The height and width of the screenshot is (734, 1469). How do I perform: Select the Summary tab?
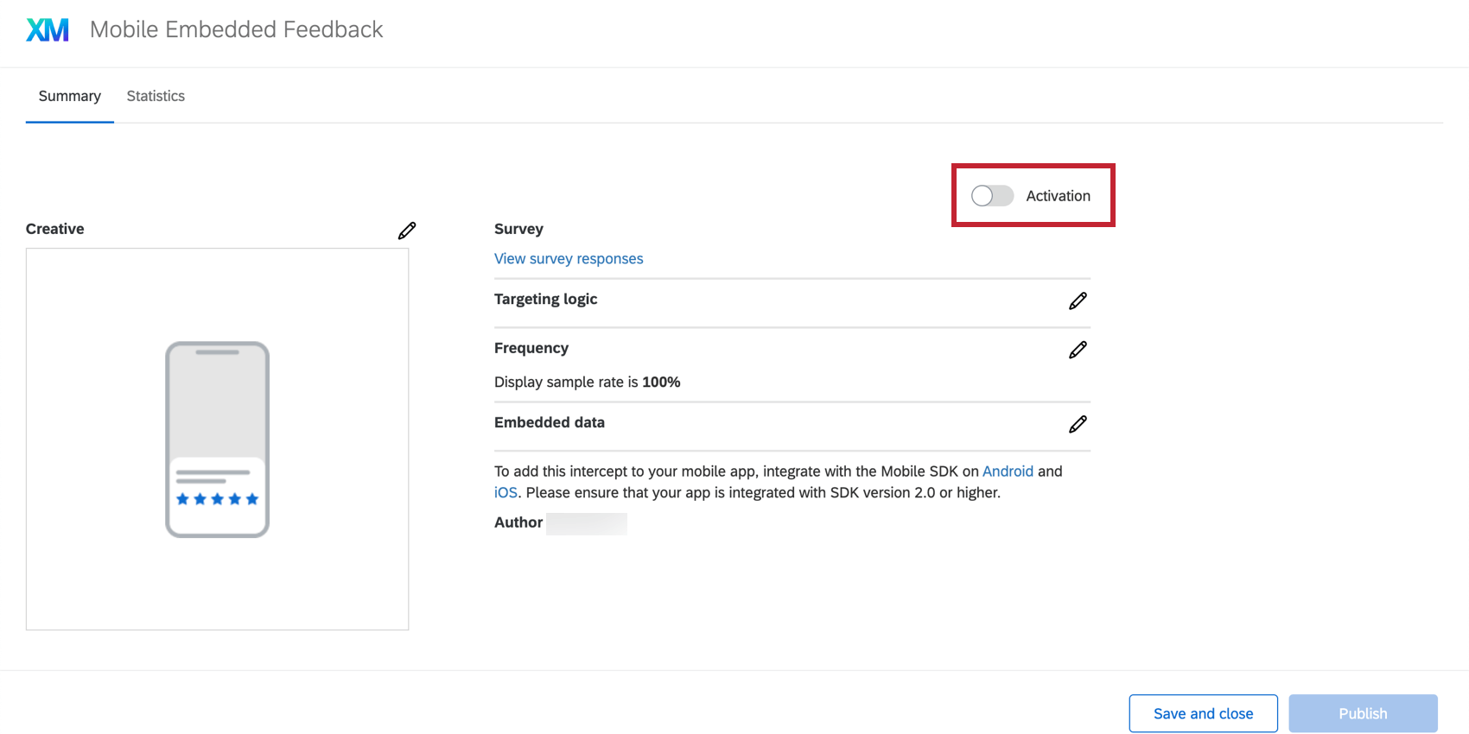70,96
